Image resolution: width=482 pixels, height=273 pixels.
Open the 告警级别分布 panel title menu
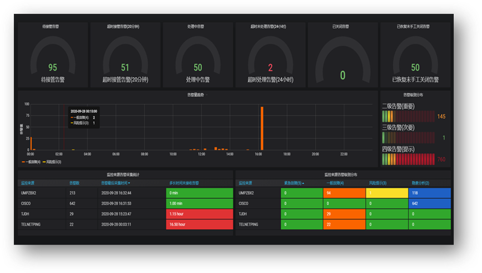coord(413,95)
